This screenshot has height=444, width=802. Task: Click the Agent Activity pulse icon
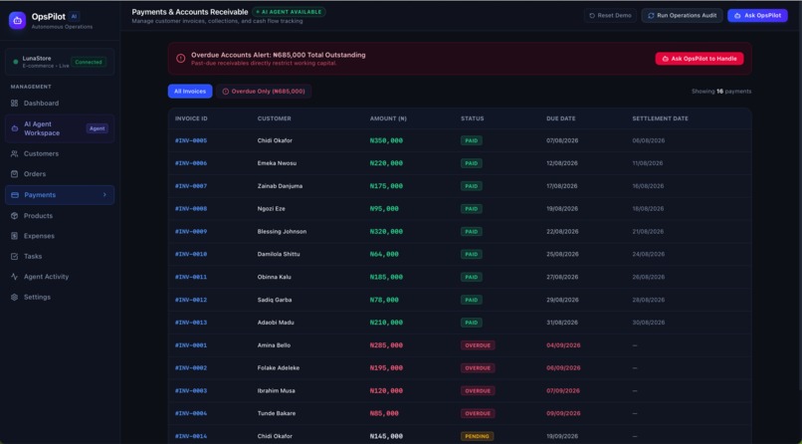point(14,277)
